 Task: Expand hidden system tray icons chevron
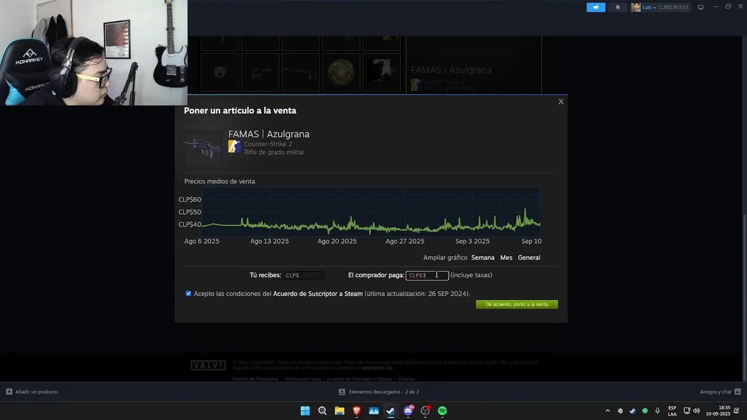(608, 411)
